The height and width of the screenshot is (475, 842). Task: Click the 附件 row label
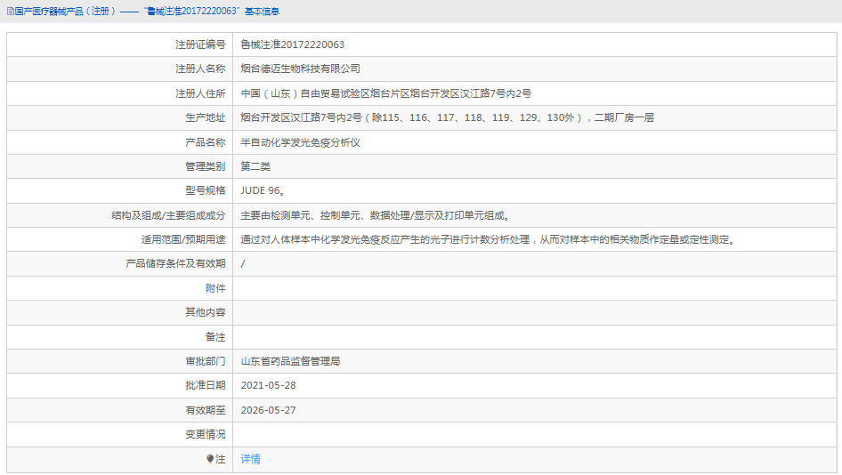click(x=215, y=288)
